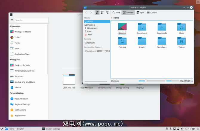The image size is (200, 131).
Task: Open the Find search tool
Action: 116,13
